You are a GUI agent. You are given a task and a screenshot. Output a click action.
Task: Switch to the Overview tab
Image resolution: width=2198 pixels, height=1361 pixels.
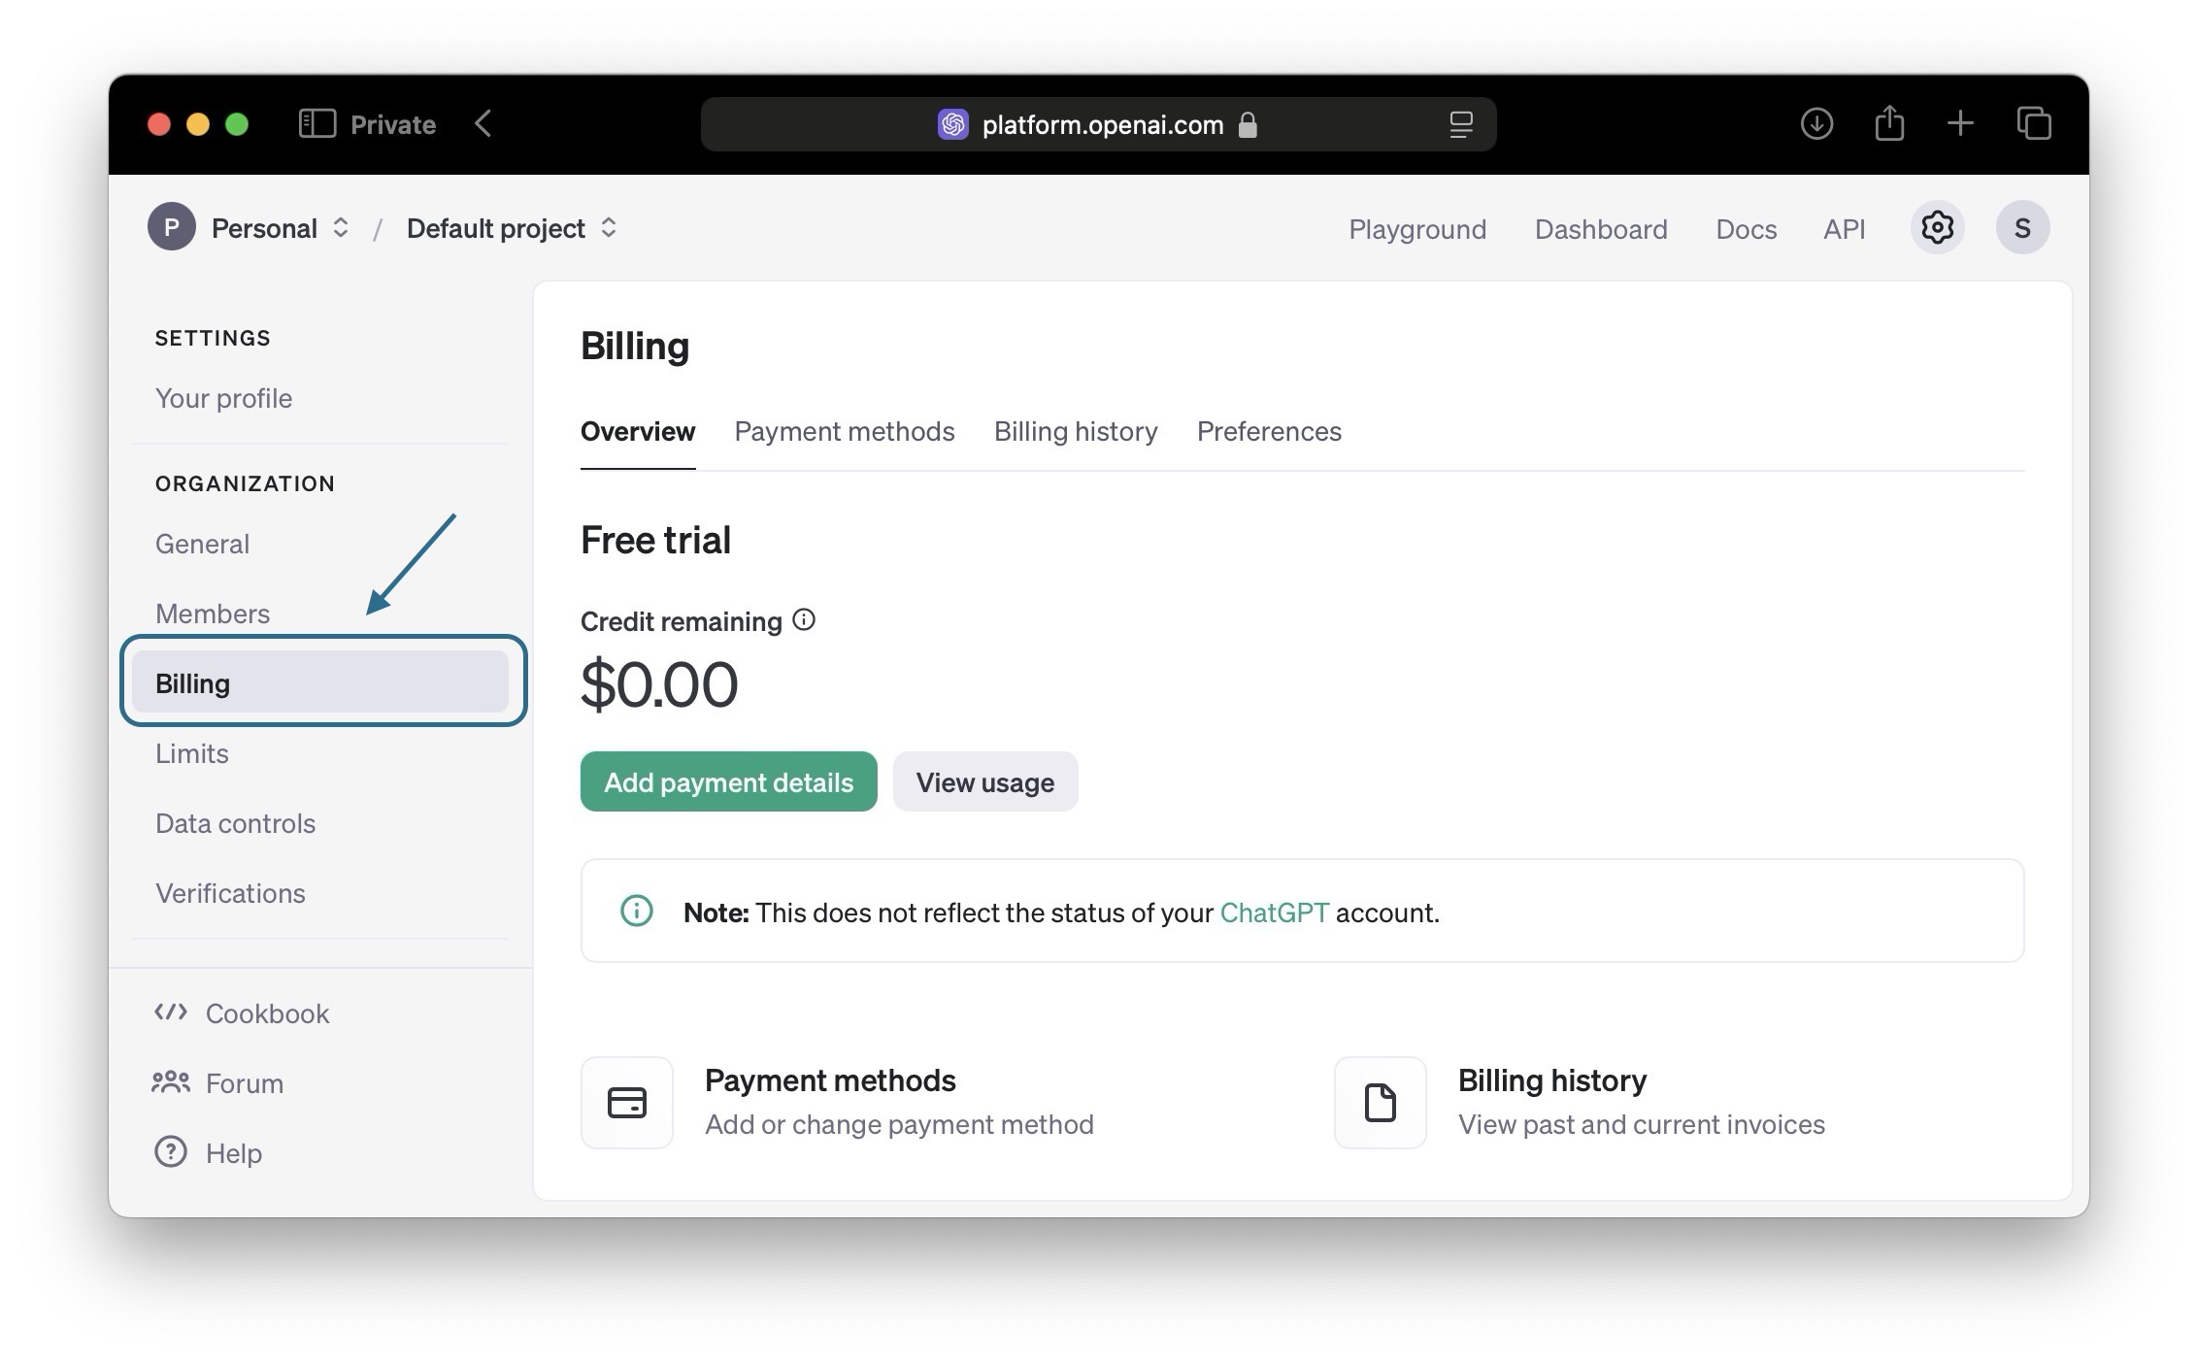[x=638, y=431]
